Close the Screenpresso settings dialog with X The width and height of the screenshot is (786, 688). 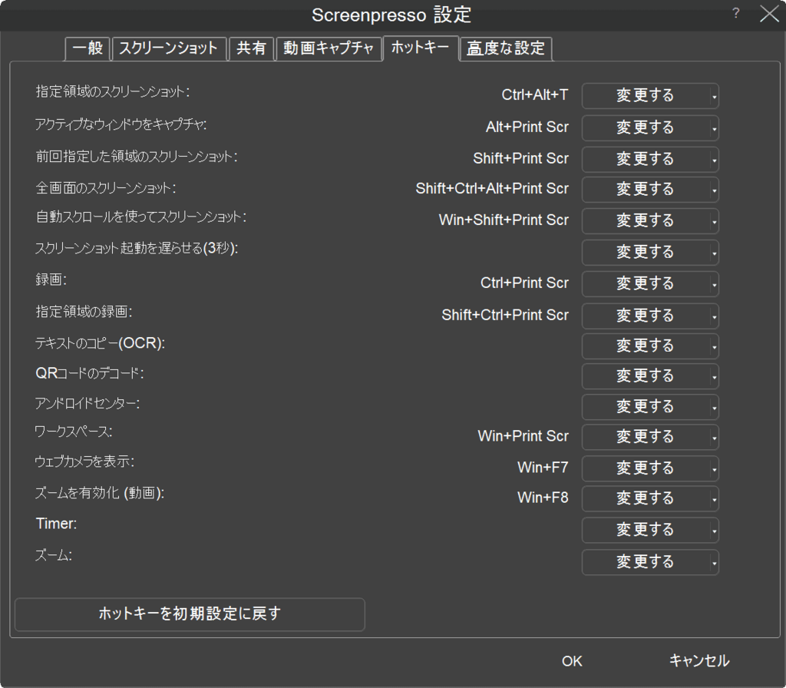tap(769, 14)
